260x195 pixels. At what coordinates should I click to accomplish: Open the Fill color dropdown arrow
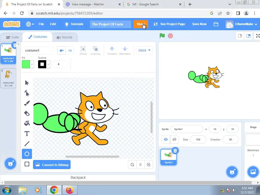[x=32, y=64]
